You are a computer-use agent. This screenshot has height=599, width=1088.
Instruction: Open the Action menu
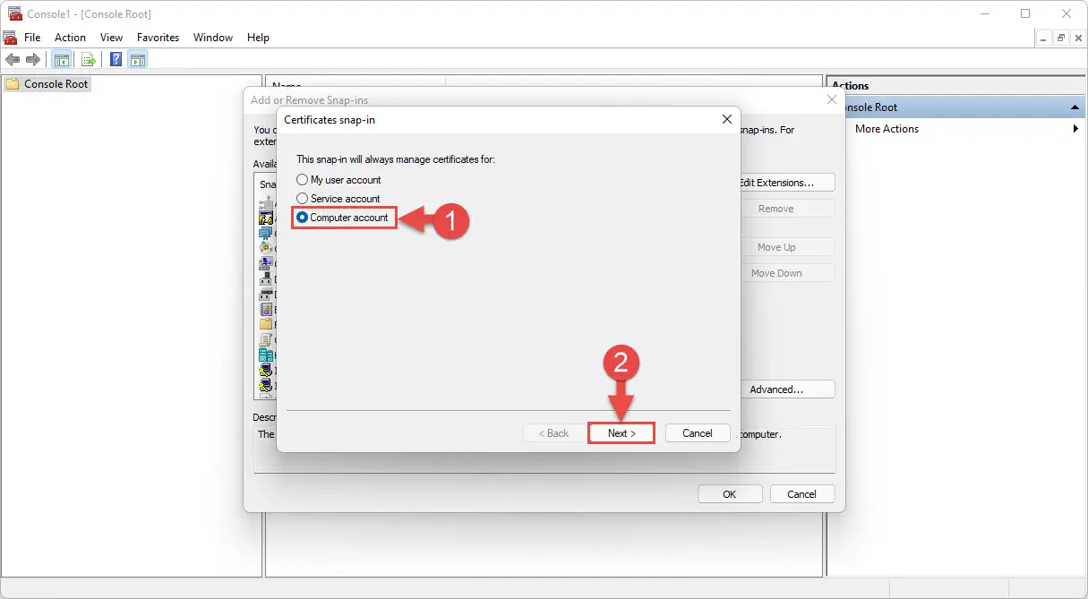(70, 37)
